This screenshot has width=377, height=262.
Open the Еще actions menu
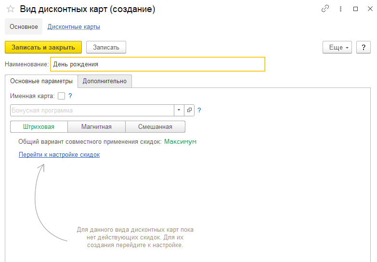tap(337, 47)
